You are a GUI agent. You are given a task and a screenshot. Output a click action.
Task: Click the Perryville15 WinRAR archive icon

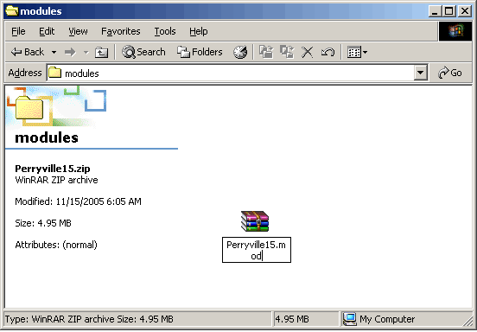[x=255, y=221]
